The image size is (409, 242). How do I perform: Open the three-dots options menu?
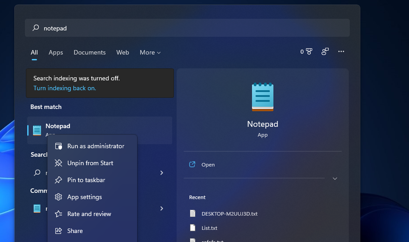click(341, 52)
